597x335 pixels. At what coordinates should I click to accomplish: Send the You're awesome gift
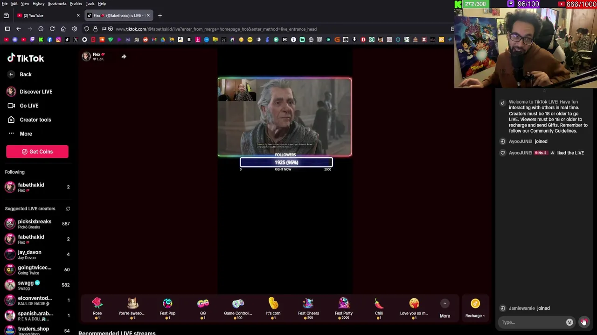pyautogui.click(x=132, y=308)
